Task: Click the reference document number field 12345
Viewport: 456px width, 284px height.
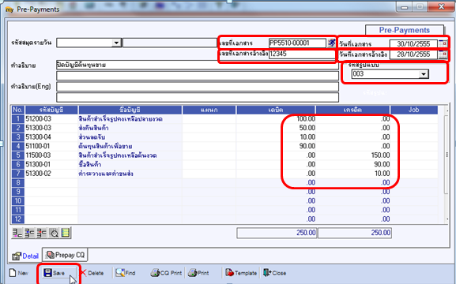Action: click(302, 54)
